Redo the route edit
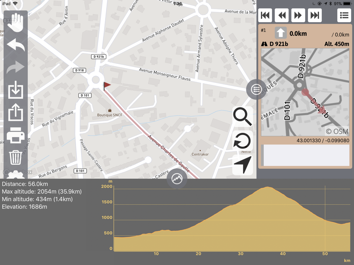Image resolution: width=354 pixels, height=265 pixels. point(16,67)
